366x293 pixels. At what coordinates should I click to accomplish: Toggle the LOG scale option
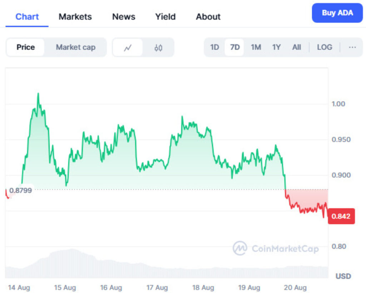325,47
